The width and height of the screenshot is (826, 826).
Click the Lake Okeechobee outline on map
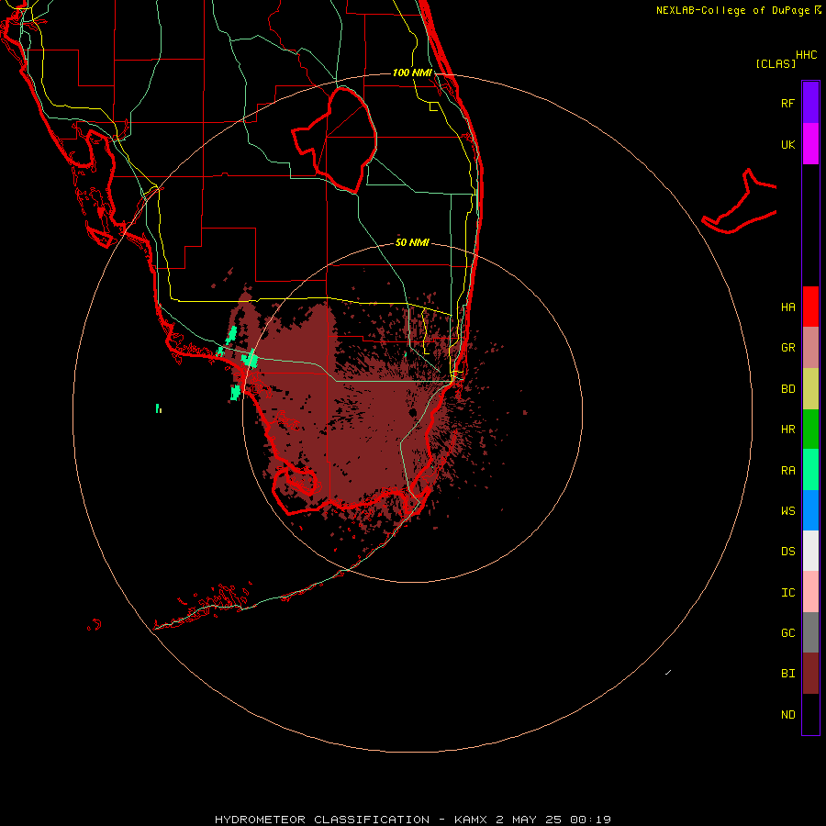(x=335, y=140)
